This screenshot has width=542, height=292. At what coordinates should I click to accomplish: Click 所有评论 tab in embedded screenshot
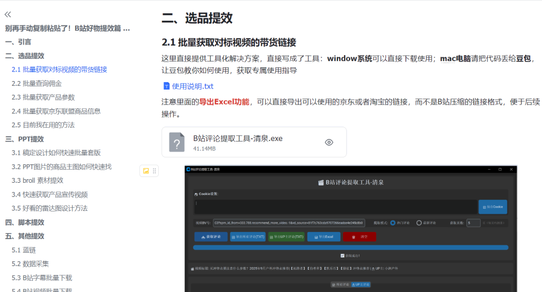(340, 285)
